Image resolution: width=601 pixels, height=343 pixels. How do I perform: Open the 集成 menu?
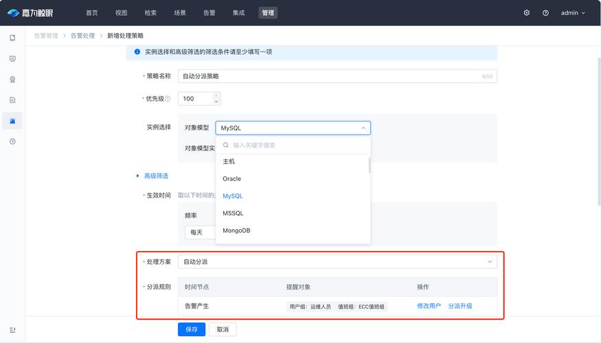point(238,12)
